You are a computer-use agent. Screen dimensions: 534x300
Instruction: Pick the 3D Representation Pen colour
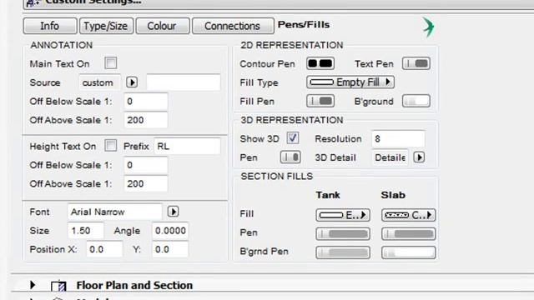[x=290, y=157]
